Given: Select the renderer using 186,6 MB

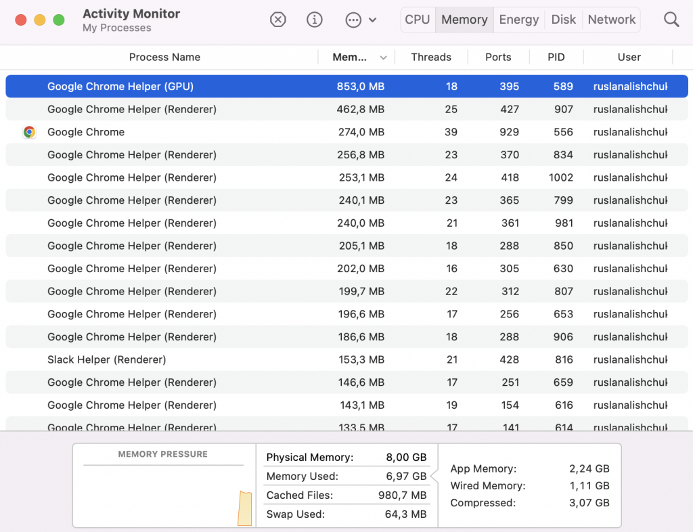Looking at the screenshot, I should [346, 336].
